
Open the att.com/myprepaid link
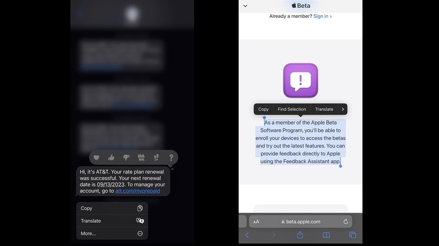(x=137, y=191)
